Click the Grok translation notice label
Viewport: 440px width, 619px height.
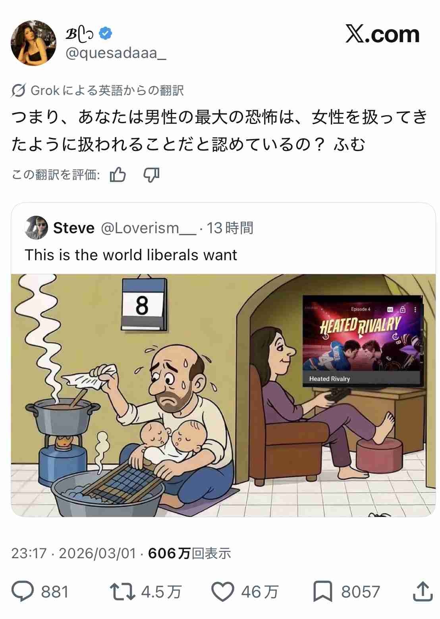coord(107,91)
